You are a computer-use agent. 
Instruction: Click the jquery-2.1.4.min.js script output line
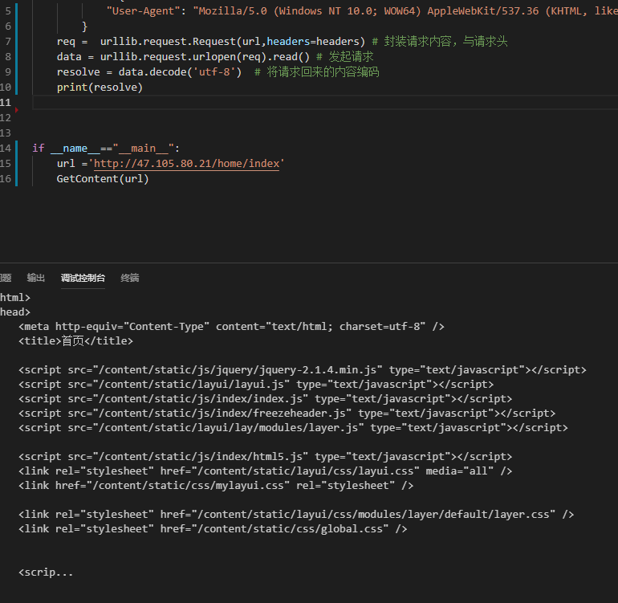(303, 370)
